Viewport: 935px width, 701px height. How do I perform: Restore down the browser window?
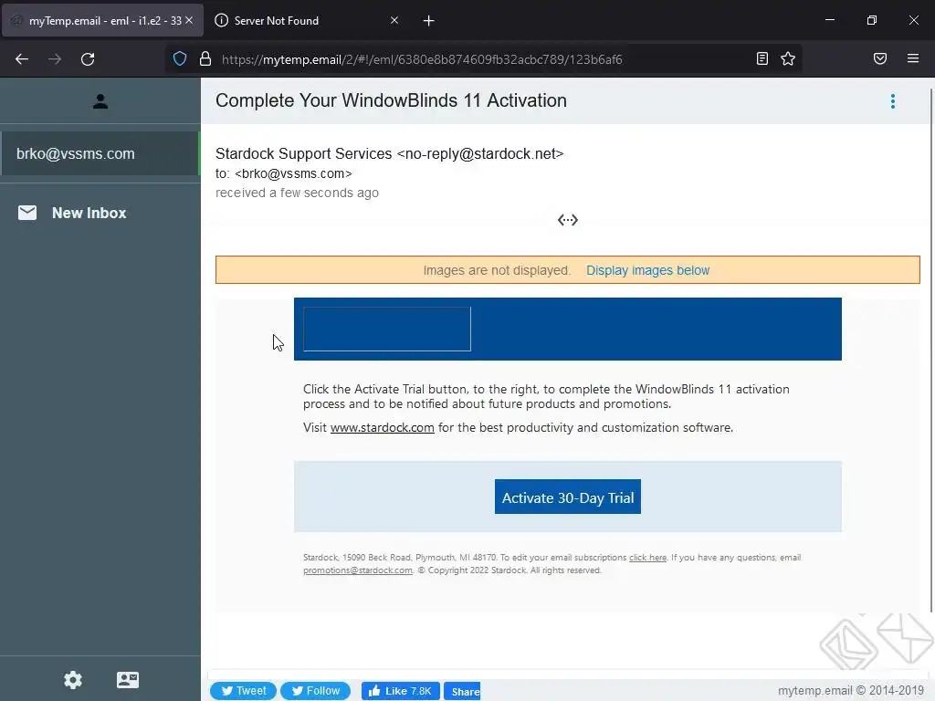pos(872,20)
